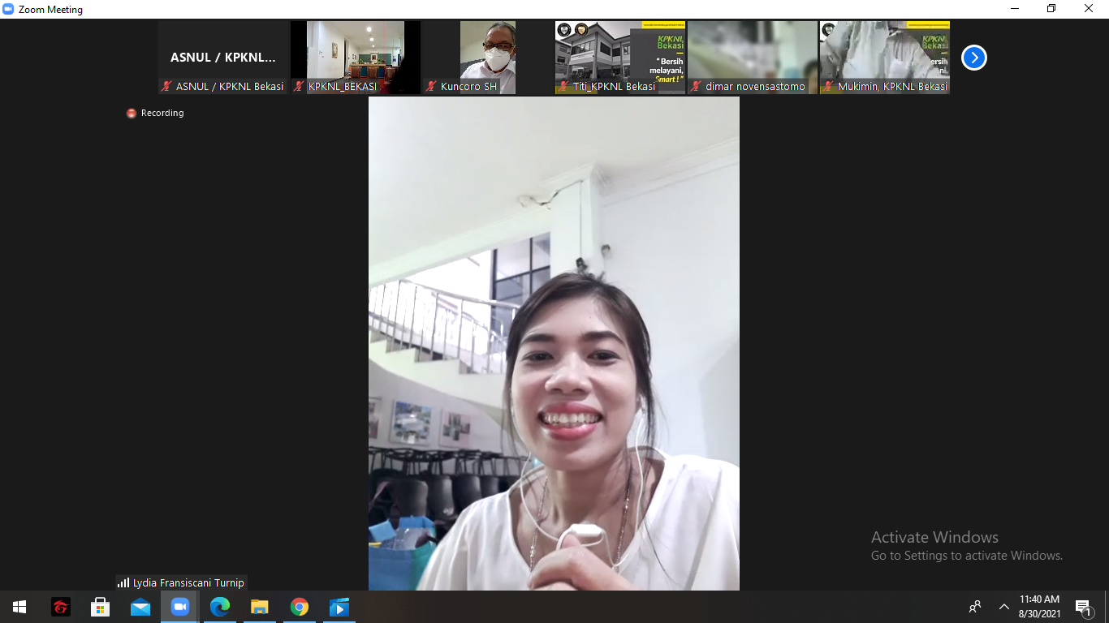Click the muted mic icon on Kuncoro SH
Viewport: 1109px width, 623px height.
[431, 86]
